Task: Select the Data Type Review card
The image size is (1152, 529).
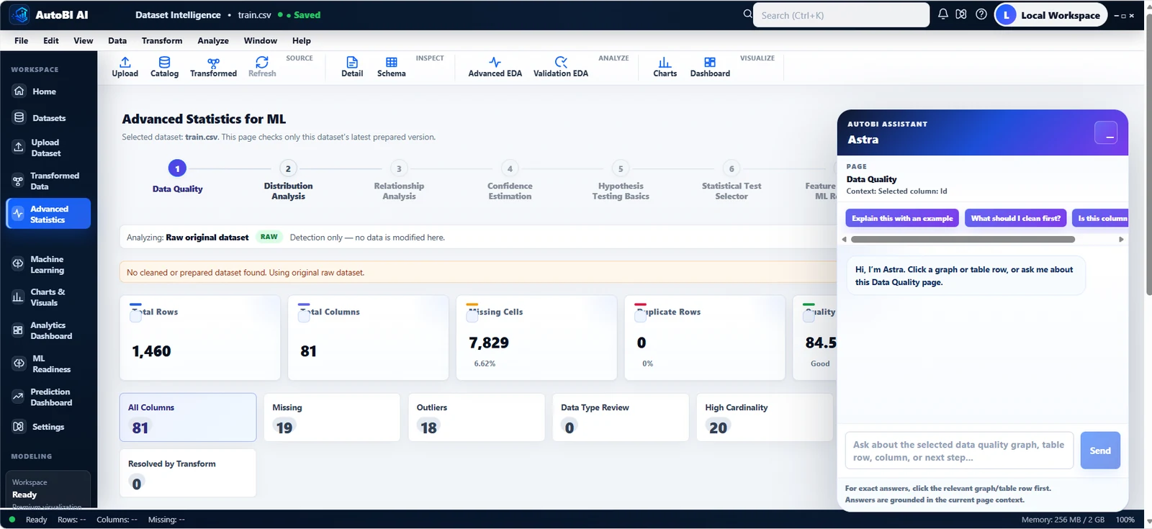Action: tap(621, 417)
